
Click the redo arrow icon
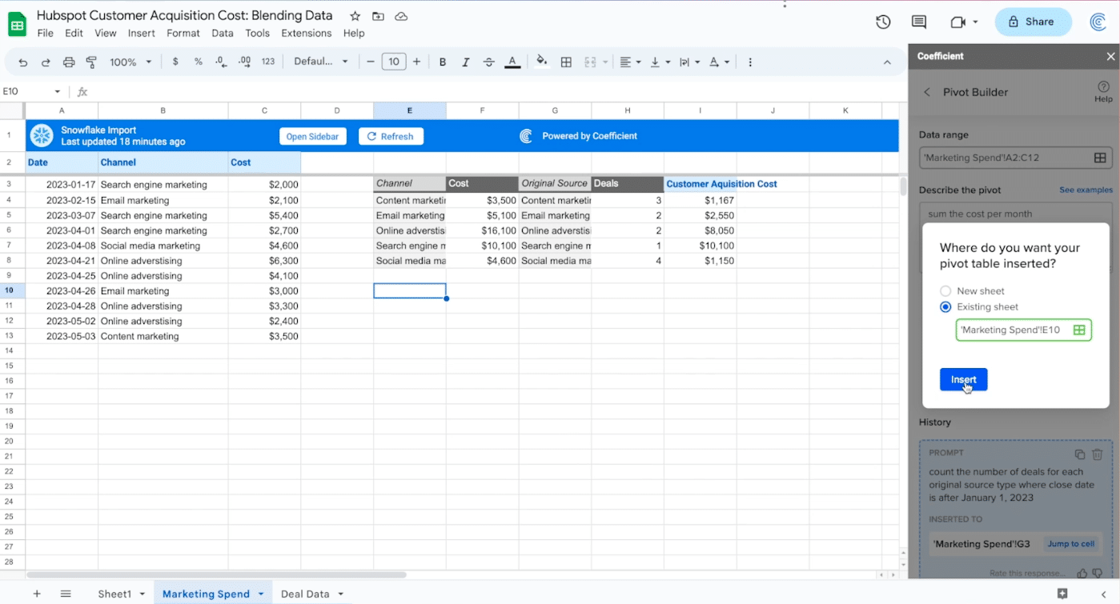click(46, 62)
